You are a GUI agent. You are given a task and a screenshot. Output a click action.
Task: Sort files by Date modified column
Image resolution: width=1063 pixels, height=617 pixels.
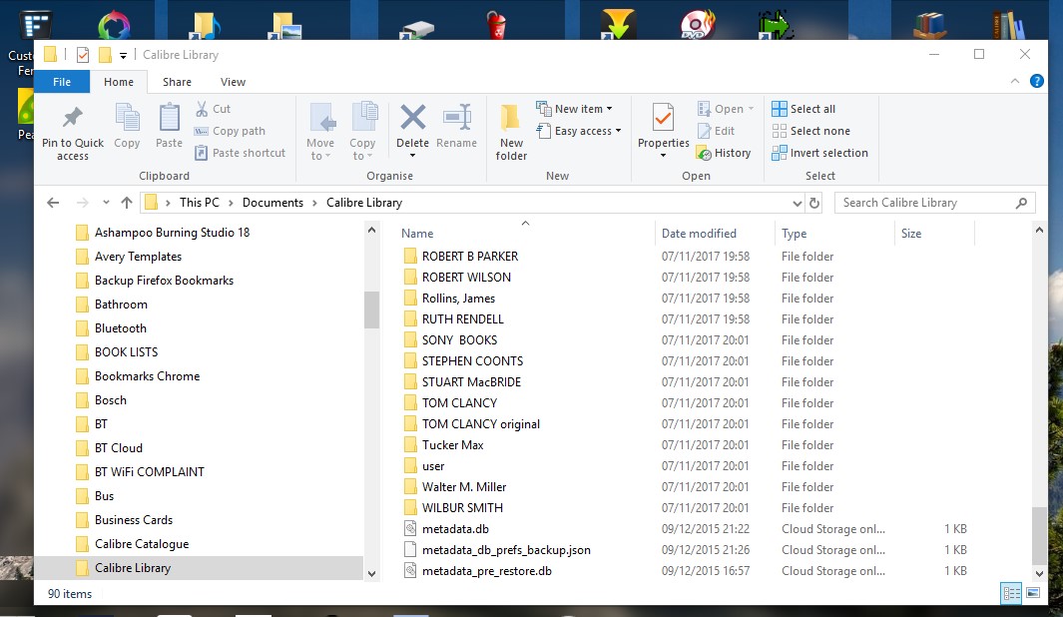tap(699, 234)
